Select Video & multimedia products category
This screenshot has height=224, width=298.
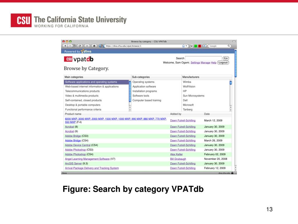click(96, 96)
